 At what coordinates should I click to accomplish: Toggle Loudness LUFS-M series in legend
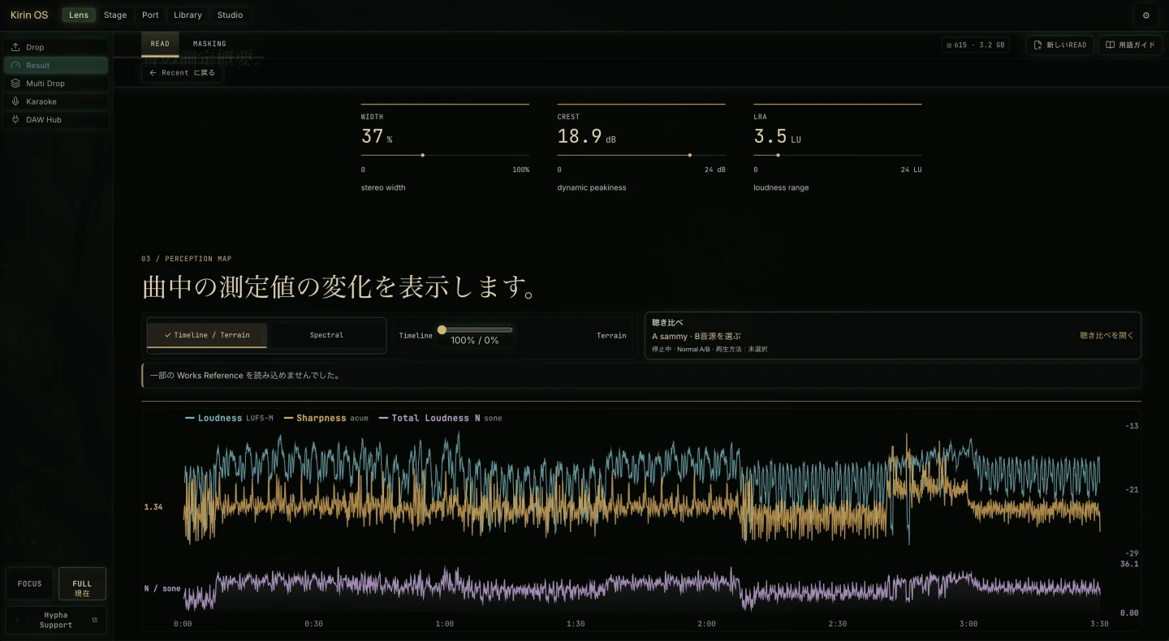[x=229, y=419]
